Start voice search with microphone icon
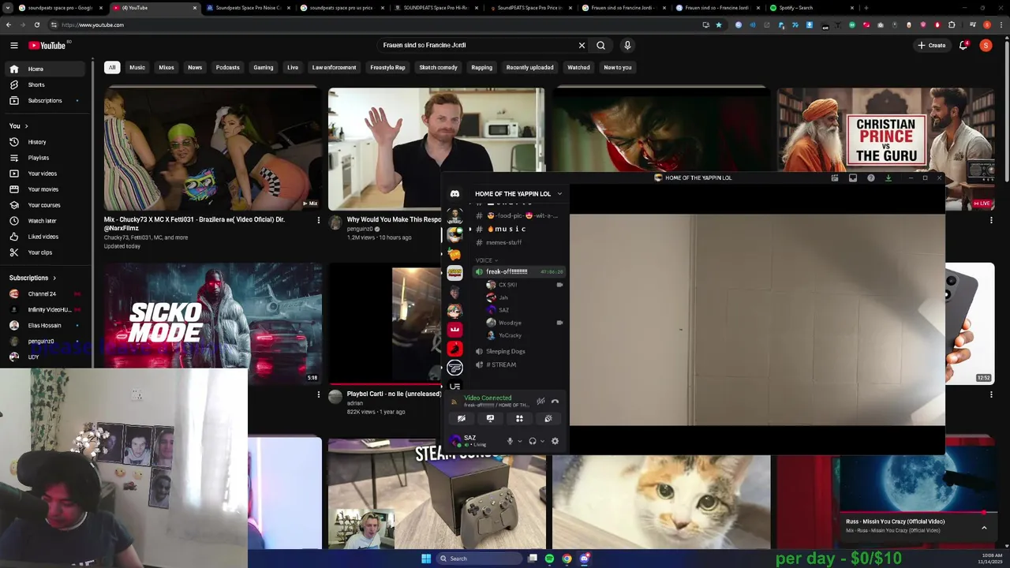1010x568 pixels. pyautogui.click(x=627, y=45)
